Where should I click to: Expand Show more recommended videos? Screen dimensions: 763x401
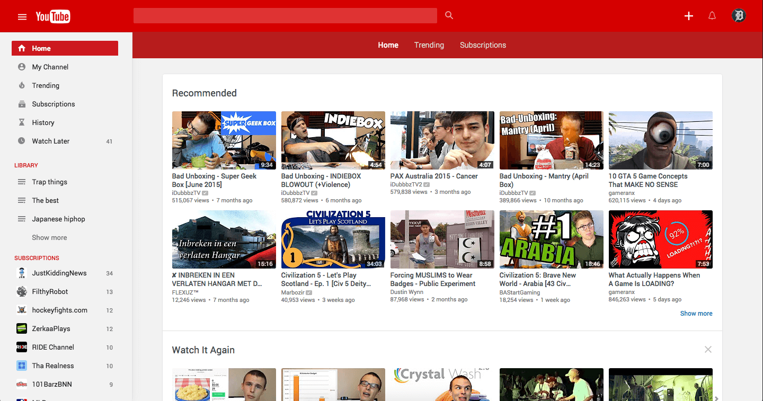coord(696,314)
